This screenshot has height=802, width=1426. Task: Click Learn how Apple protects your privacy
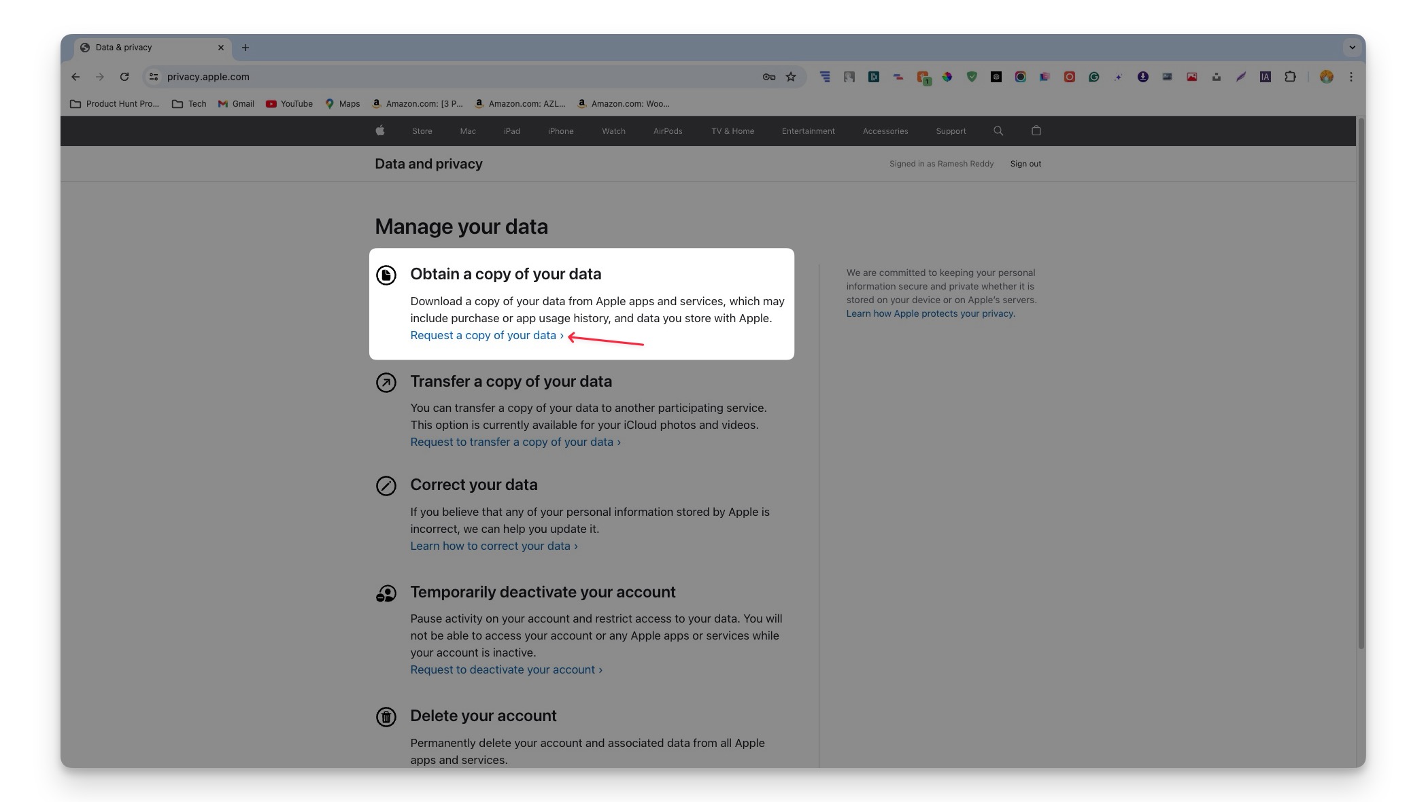(930, 313)
